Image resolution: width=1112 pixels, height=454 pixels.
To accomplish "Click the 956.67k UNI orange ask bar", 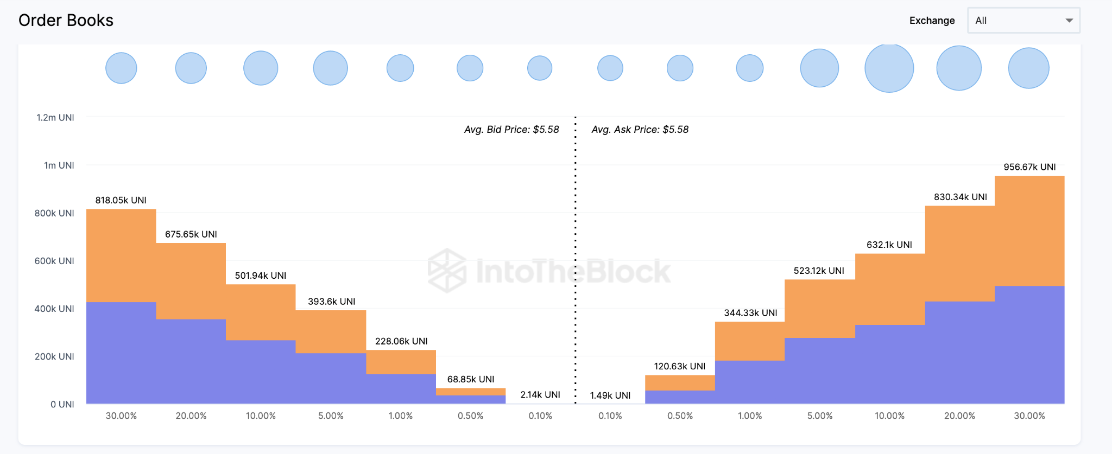I will click(x=1029, y=231).
